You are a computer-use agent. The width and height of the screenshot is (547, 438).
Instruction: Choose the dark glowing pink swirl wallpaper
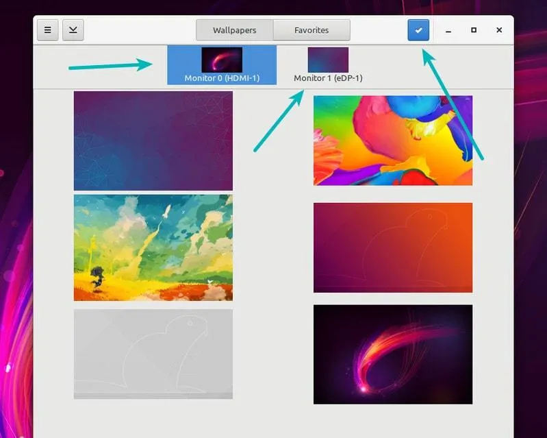coord(393,354)
